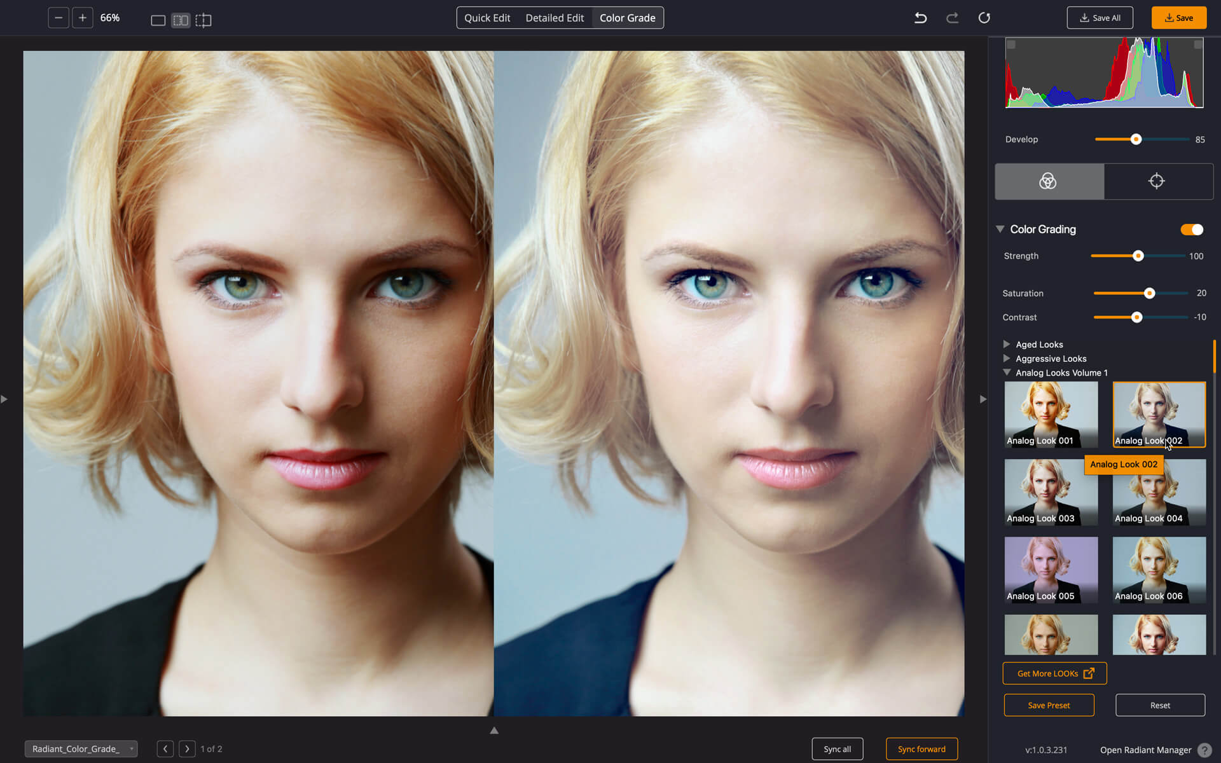The height and width of the screenshot is (763, 1221).
Task: Toggle Color Grading on/off switch
Action: pos(1193,230)
